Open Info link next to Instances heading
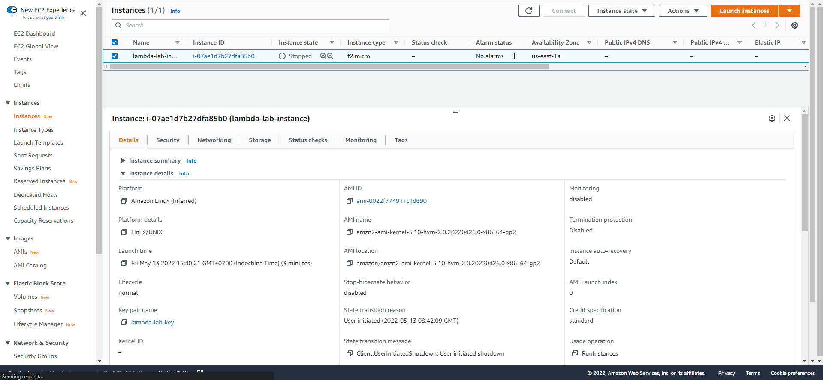This screenshot has width=823, height=380. click(175, 11)
